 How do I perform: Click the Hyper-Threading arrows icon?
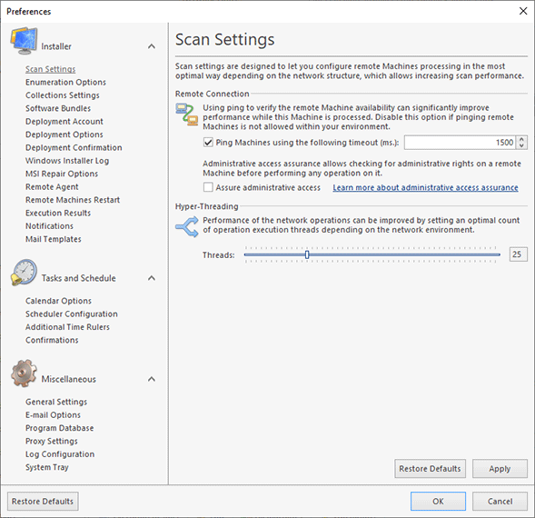pos(187,226)
